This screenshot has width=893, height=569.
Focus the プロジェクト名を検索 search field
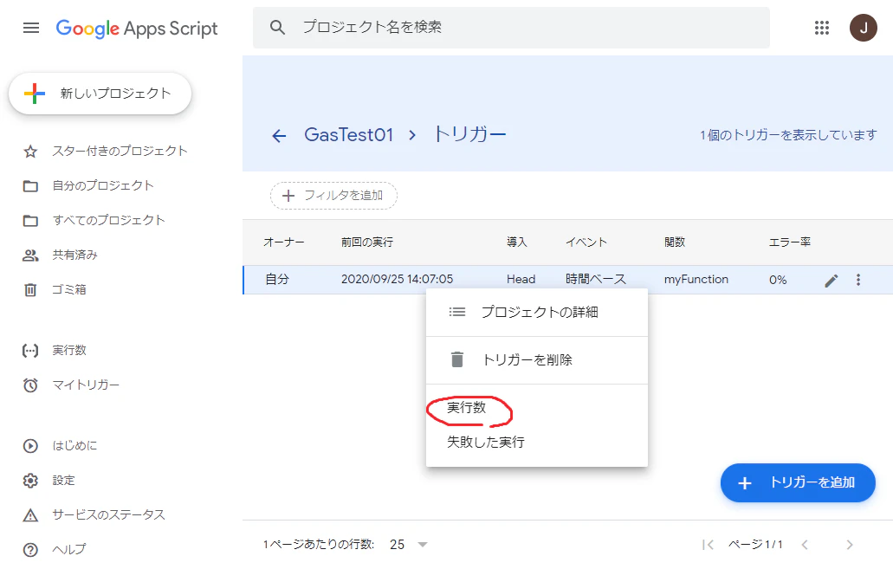point(511,28)
